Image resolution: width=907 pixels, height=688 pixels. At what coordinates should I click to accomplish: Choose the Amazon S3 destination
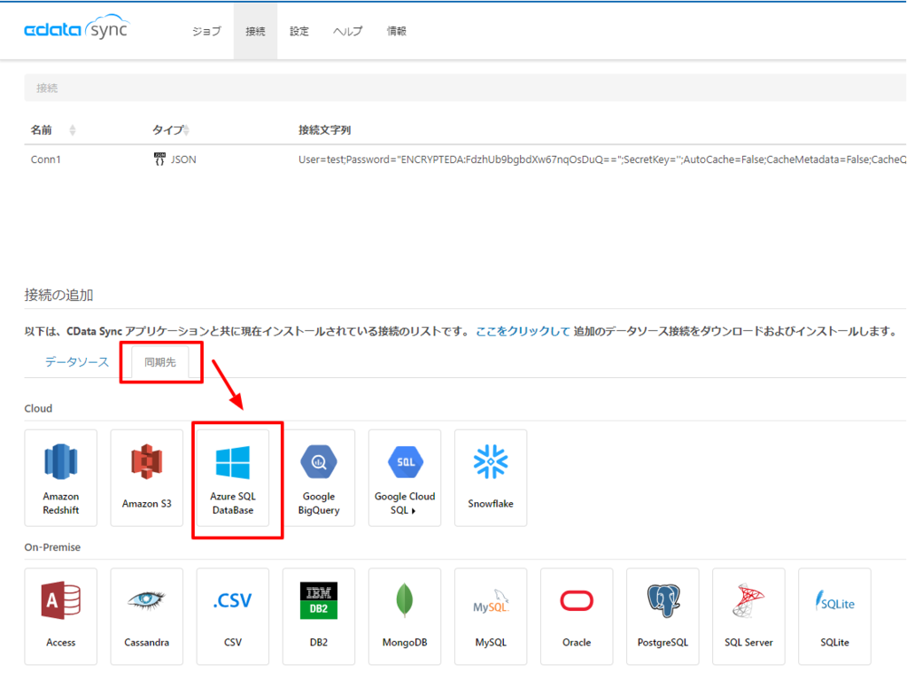pyautogui.click(x=147, y=477)
